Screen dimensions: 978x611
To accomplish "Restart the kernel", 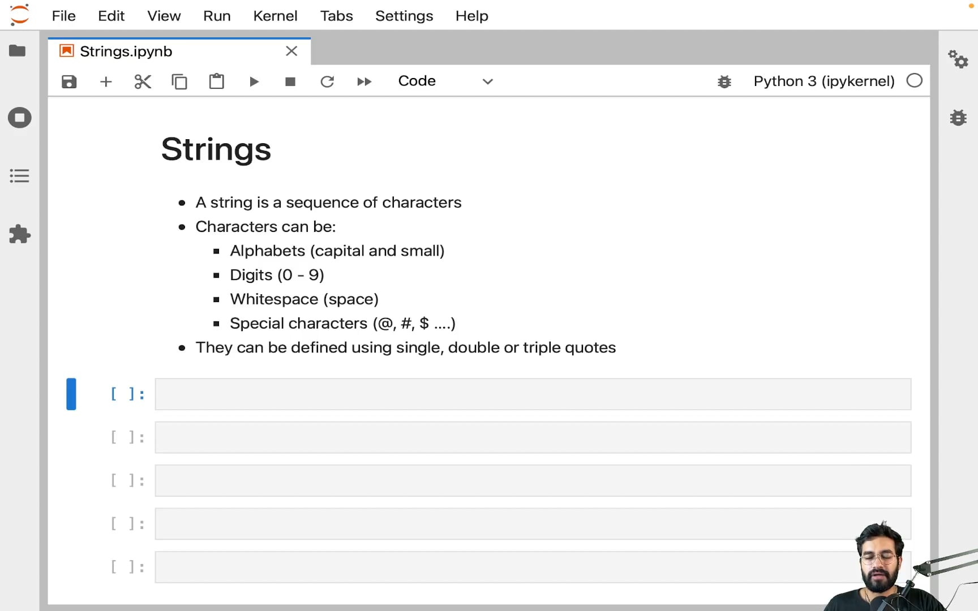I will coord(327,81).
